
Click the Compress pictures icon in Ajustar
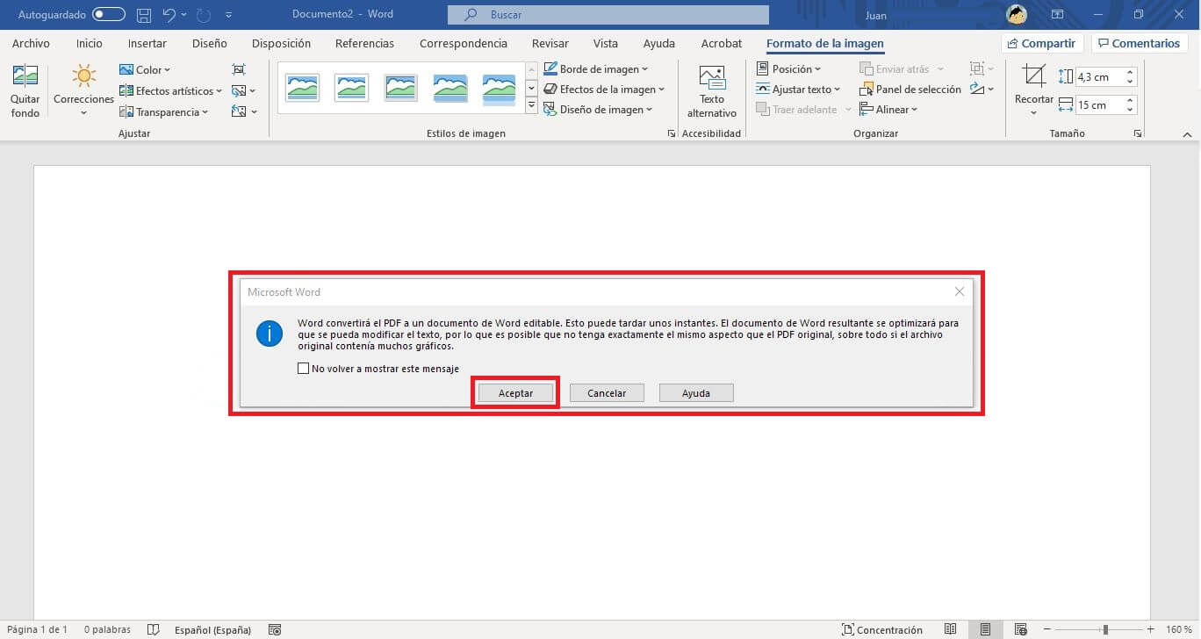point(239,69)
